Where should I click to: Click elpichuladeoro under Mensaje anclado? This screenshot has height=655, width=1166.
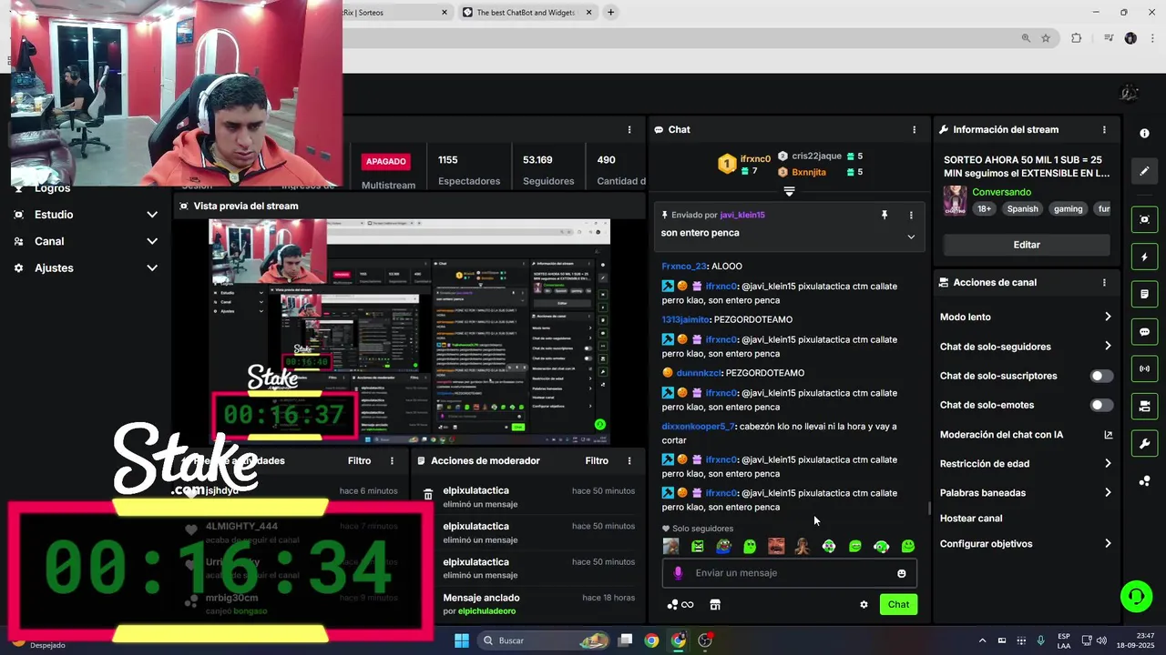coord(486,611)
